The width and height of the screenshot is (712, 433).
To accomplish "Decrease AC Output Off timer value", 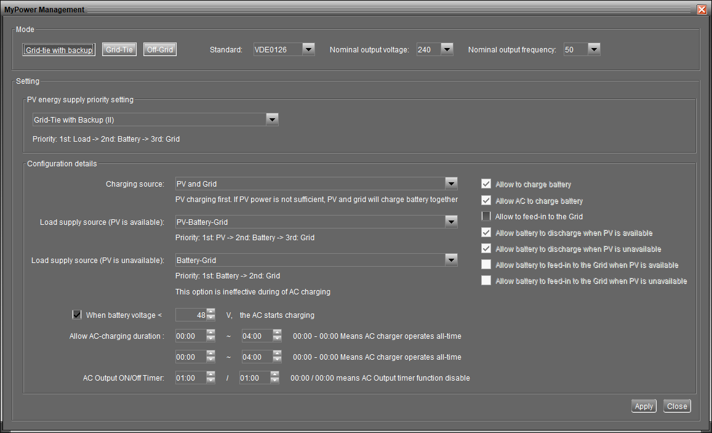I will [x=275, y=381].
